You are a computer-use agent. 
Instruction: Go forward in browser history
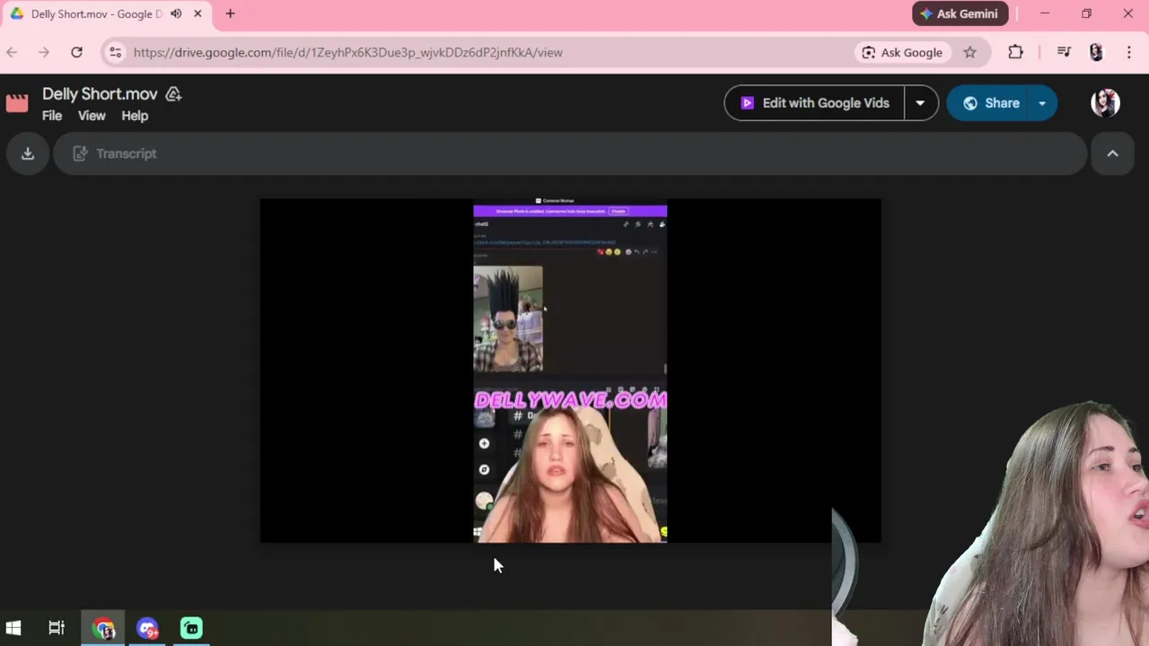[44, 52]
